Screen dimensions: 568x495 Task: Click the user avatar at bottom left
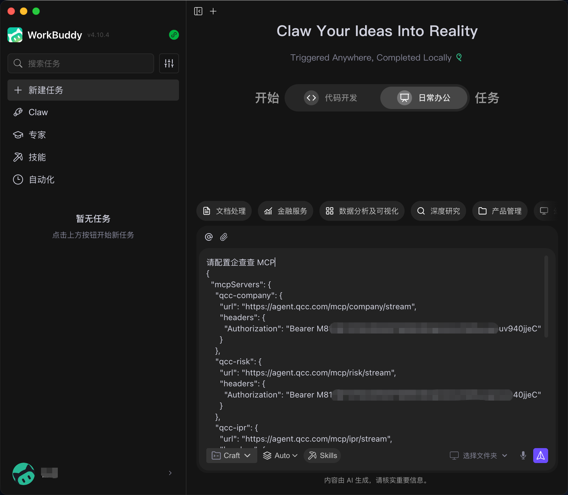(24, 473)
